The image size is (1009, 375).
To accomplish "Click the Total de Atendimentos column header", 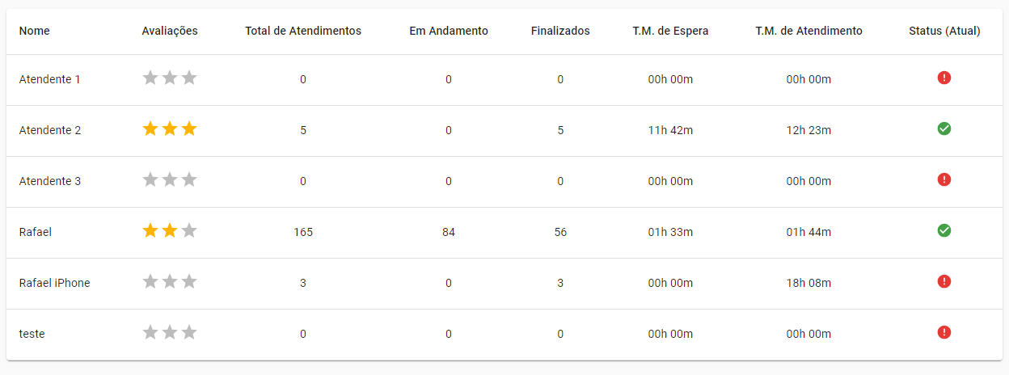I will pos(303,32).
